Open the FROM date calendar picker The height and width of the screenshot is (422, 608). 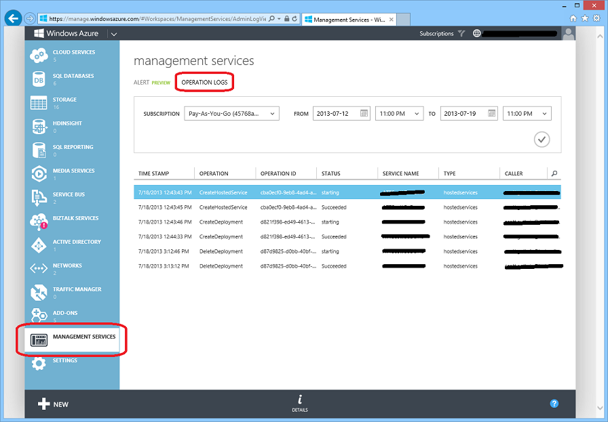[x=364, y=113]
